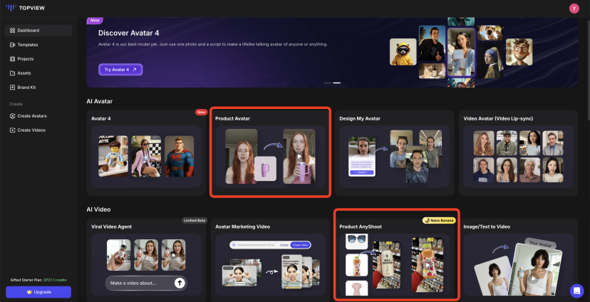This screenshot has width=590, height=302.
Task: Open the Design My Avatar card
Action: pyautogui.click(x=394, y=153)
